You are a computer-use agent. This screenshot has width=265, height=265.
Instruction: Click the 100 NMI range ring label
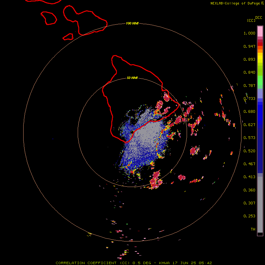click(132, 23)
